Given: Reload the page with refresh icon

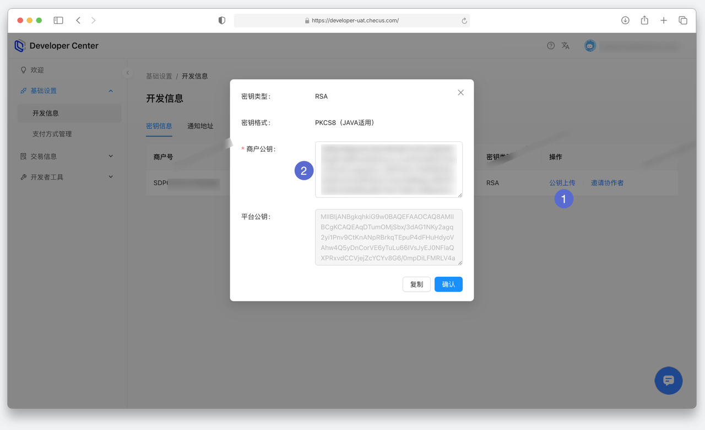Looking at the screenshot, I should tap(464, 21).
